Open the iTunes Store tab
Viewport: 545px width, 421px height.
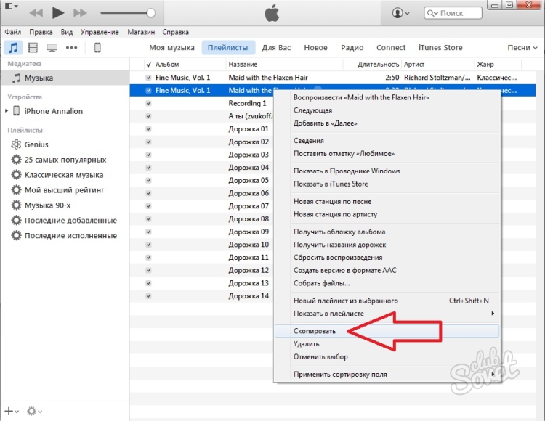tap(440, 48)
